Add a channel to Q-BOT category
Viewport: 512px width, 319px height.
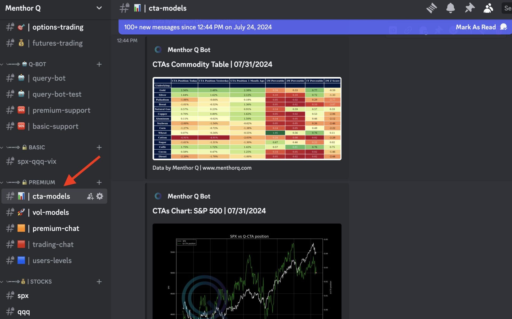99,64
